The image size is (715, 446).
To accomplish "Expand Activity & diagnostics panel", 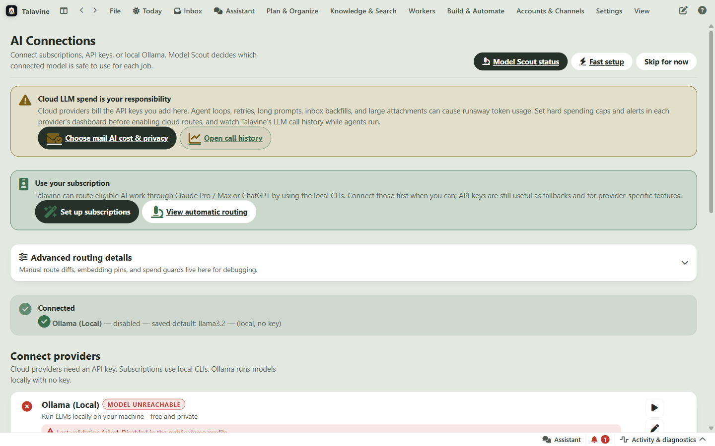I will point(663,440).
